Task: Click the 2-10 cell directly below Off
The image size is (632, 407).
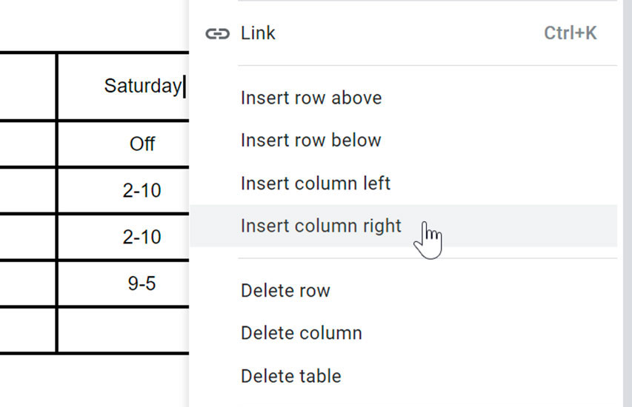Action: (x=141, y=190)
